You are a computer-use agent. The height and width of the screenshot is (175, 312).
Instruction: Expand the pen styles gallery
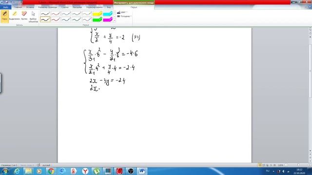[x=115, y=20]
